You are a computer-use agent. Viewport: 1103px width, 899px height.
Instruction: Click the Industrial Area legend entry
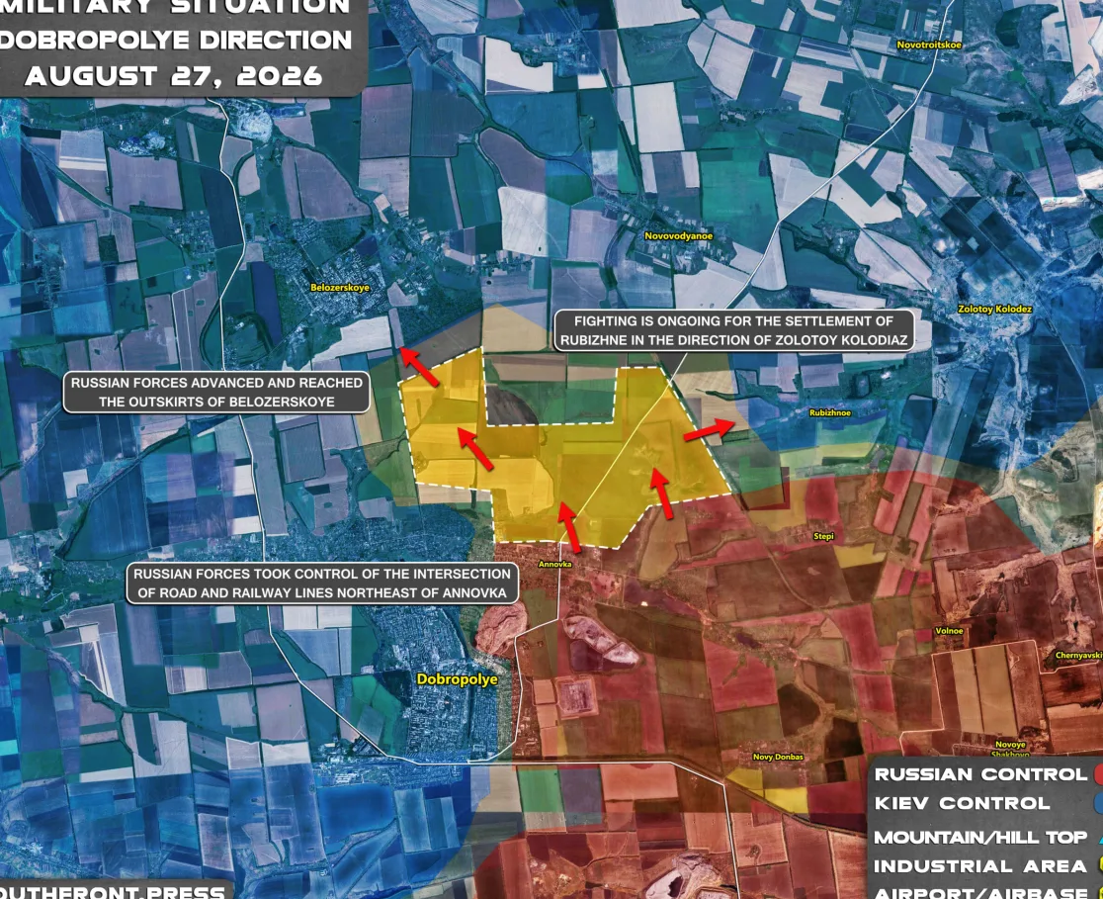click(x=987, y=866)
